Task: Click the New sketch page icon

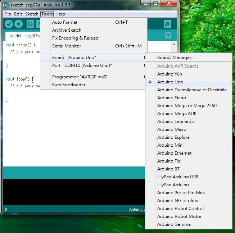Action: 30,24
